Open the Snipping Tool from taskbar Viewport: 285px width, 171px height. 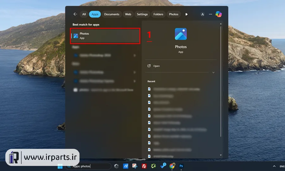[x=135, y=166]
